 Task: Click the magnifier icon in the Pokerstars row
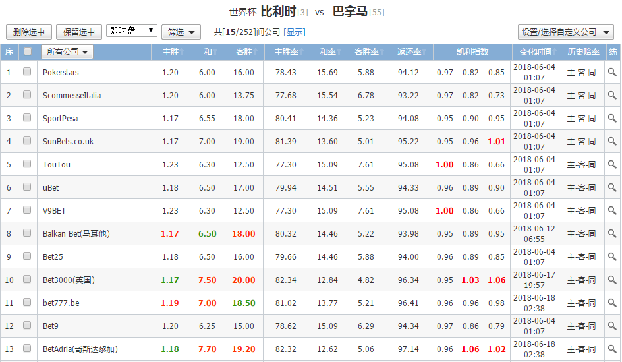(612, 72)
